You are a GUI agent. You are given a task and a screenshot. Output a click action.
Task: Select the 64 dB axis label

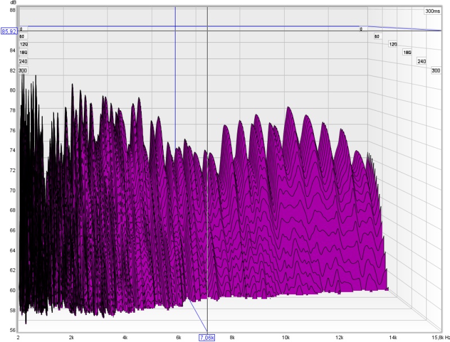click(12, 250)
